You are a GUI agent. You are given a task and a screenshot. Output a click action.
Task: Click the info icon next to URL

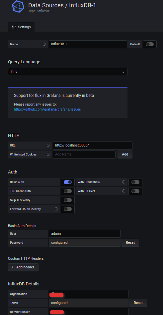pos(48,145)
